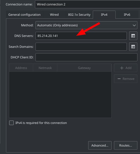
Task: Click the 'IPv4 is required for this connection' label
Action: click(41, 123)
